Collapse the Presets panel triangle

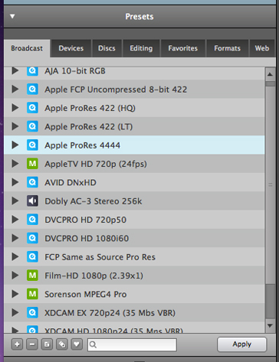(12, 17)
